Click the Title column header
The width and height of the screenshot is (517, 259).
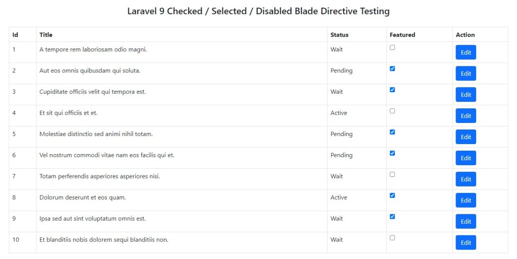pyautogui.click(x=46, y=35)
